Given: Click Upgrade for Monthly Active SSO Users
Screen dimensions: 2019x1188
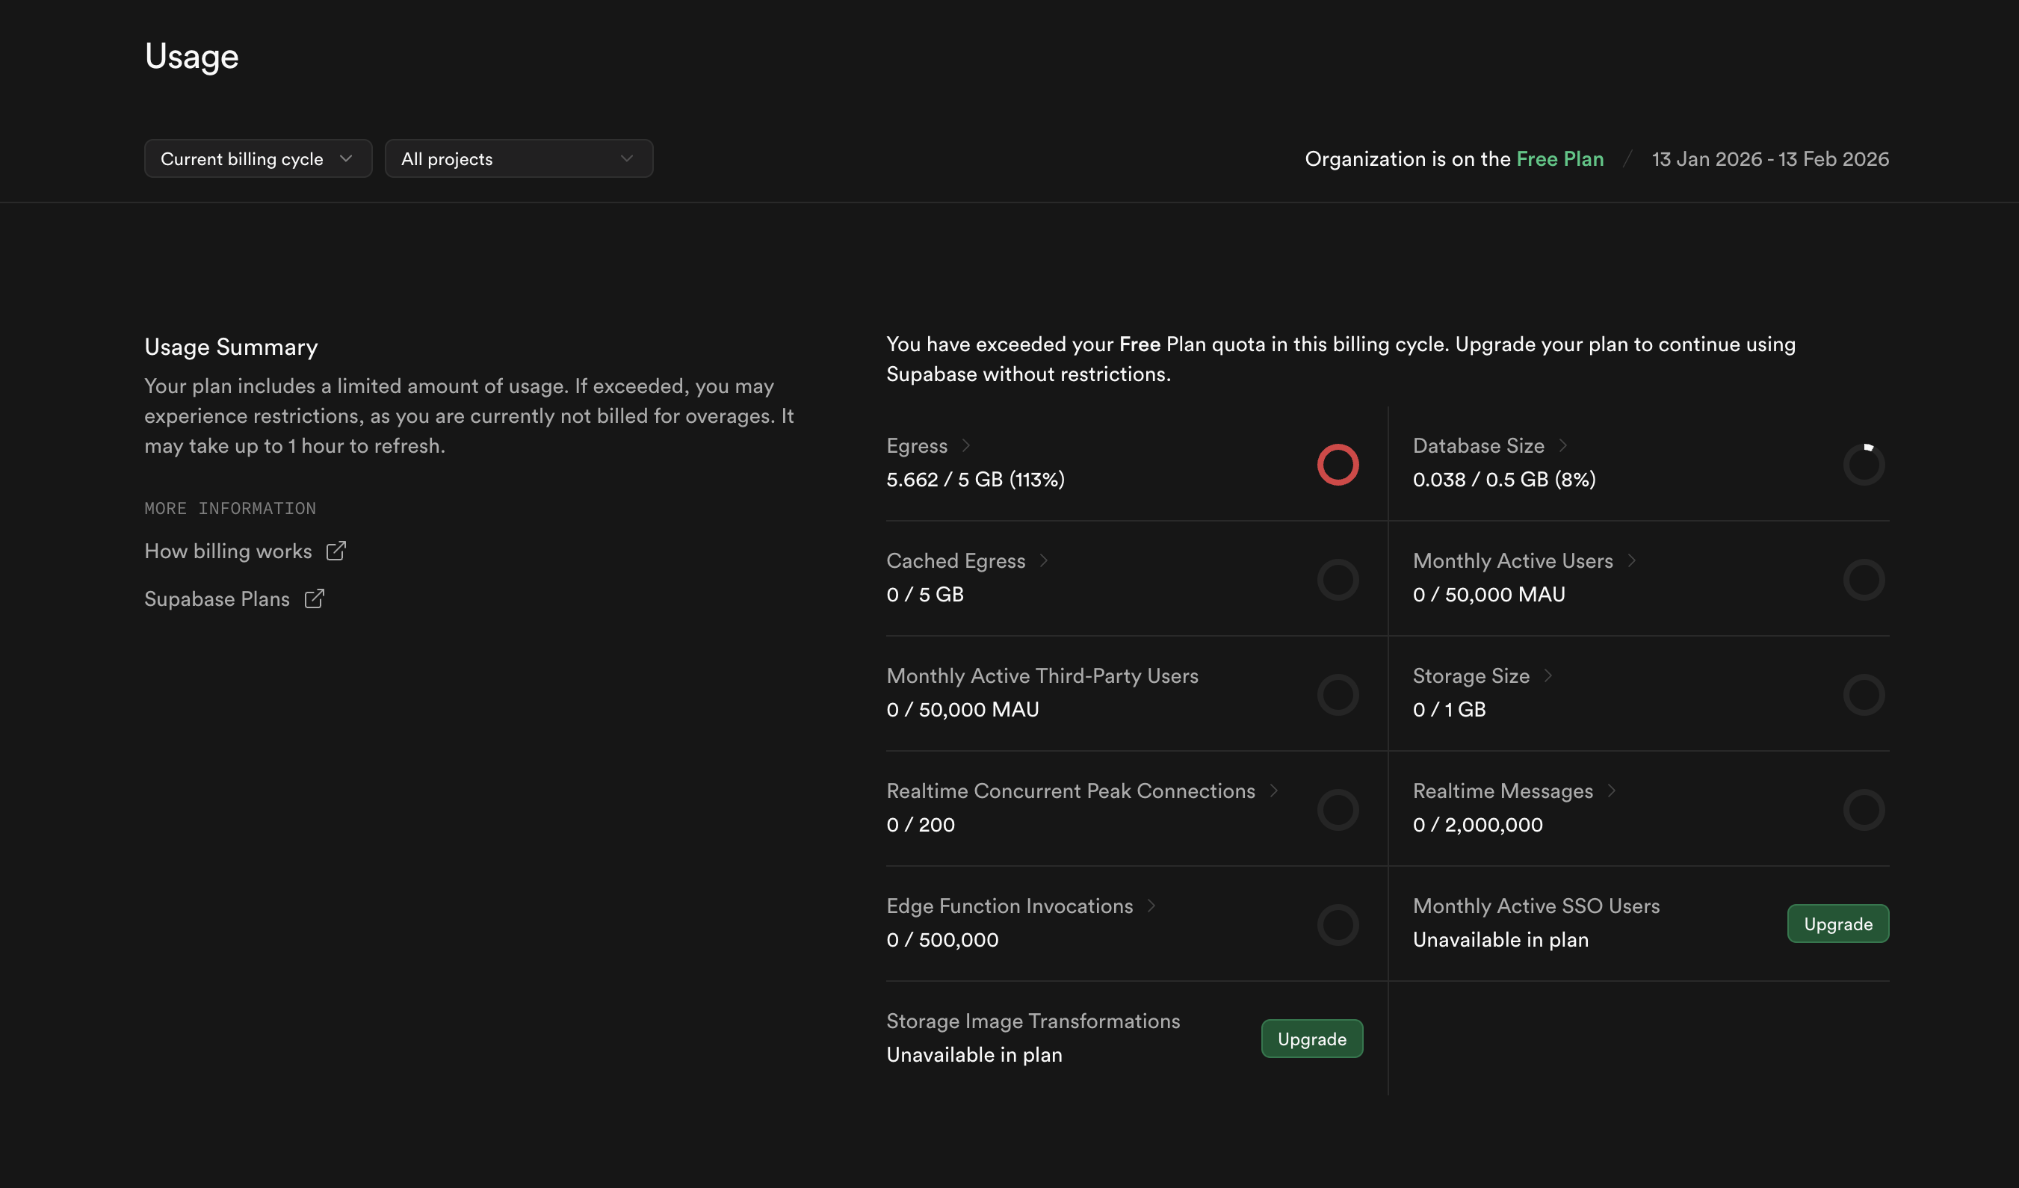Looking at the screenshot, I should (x=1838, y=923).
